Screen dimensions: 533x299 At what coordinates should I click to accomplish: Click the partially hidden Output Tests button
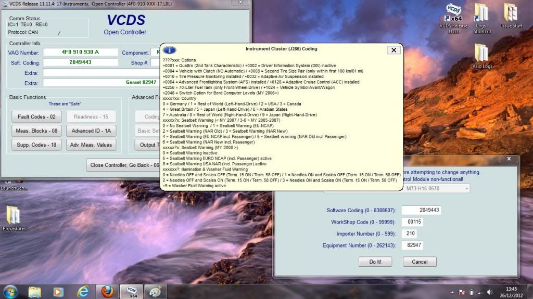pos(147,145)
